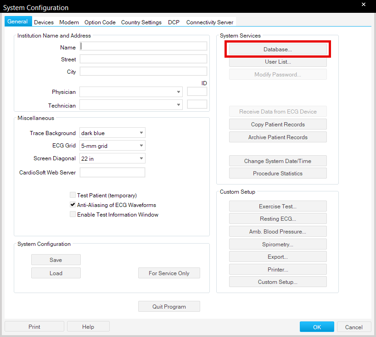The height and width of the screenshot is (337, 376).
Task: Close the System Configuration window
Action: click(x=364, y=5)
